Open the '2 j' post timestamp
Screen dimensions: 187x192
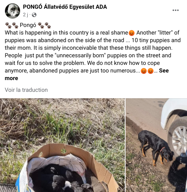click(25, 15)
